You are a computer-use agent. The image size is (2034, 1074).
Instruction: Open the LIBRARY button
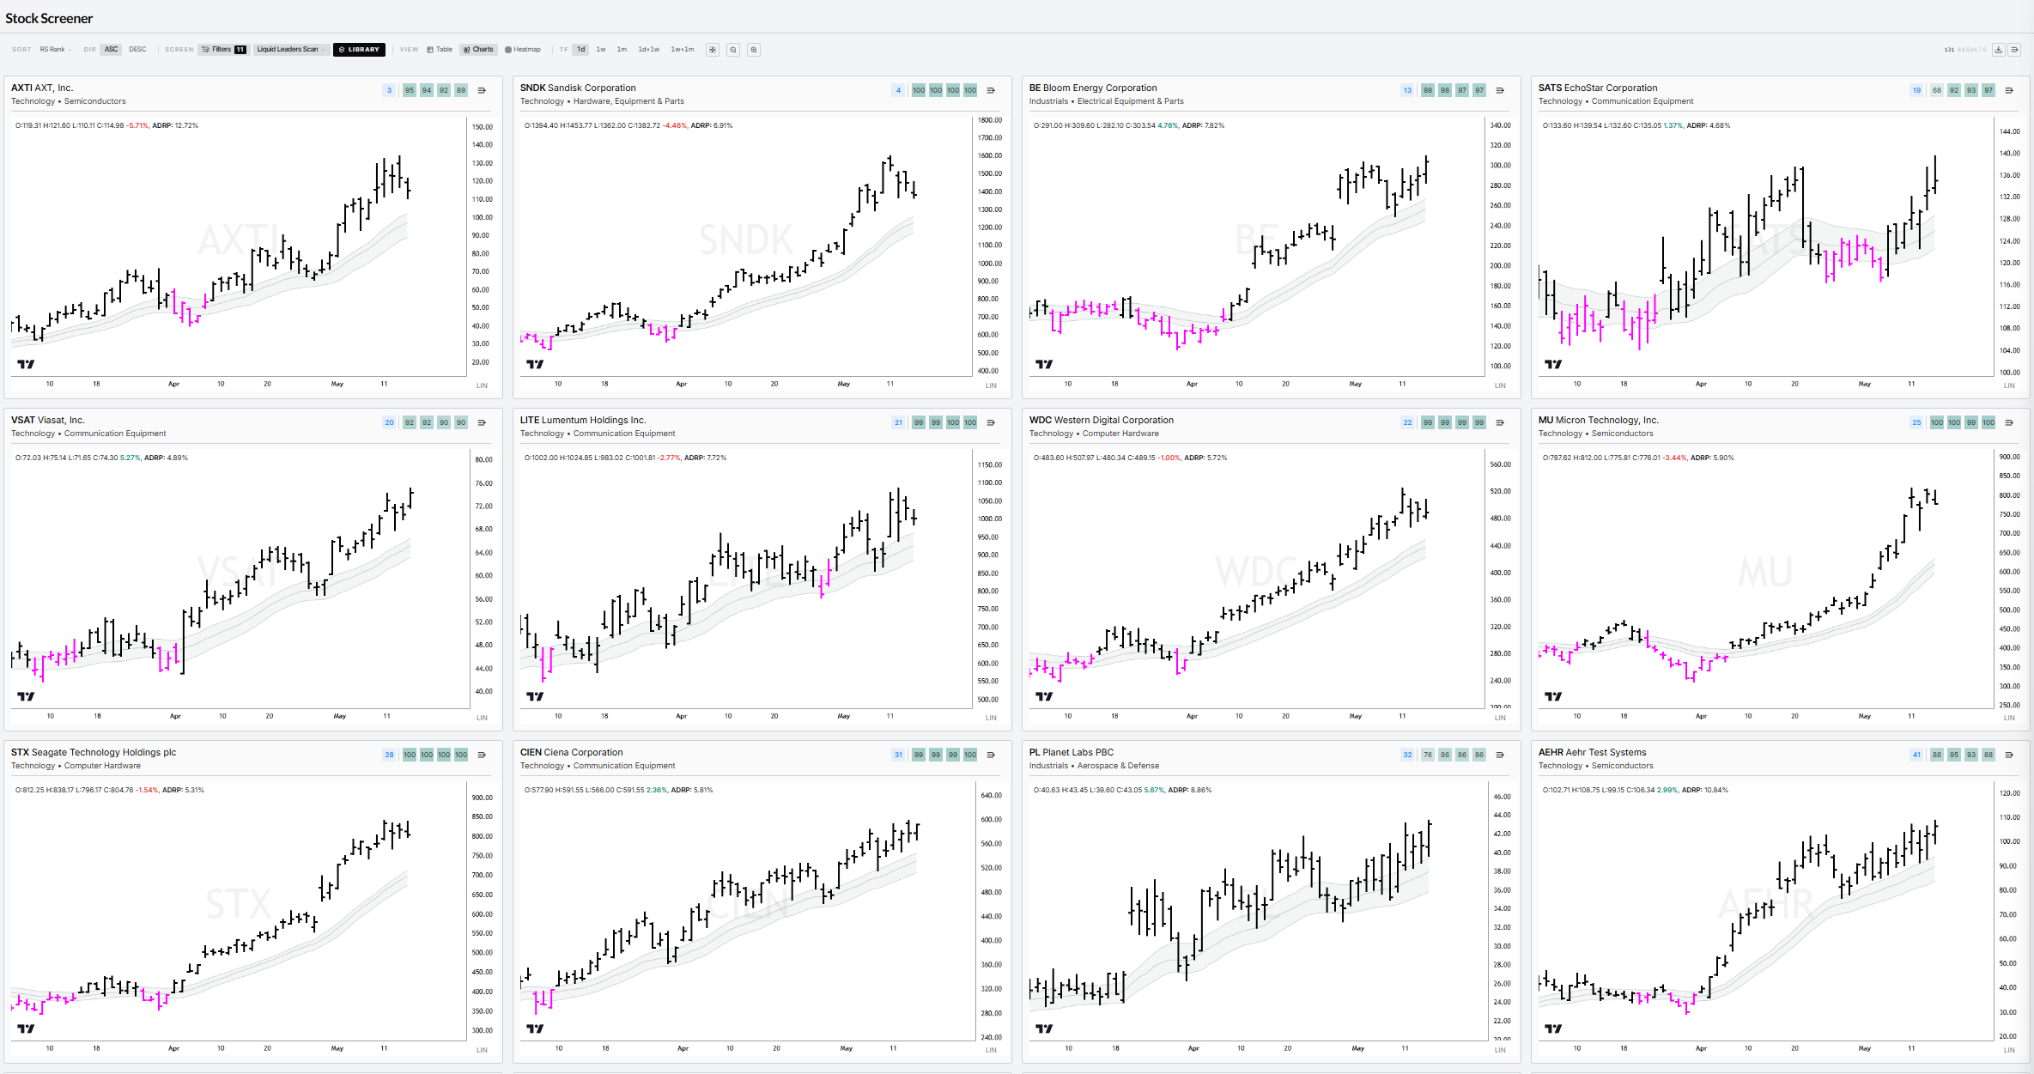tap(359, 50)
